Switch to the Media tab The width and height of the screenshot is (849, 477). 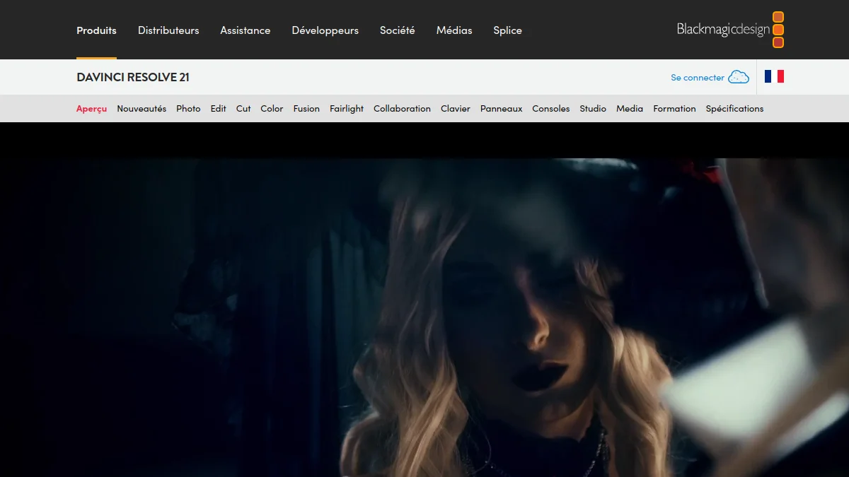pos(630,109)
